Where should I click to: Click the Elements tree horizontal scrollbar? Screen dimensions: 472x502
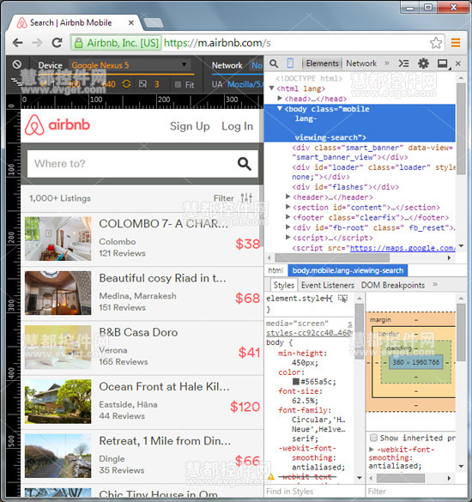pyautogui.click(x=332, y=257)
